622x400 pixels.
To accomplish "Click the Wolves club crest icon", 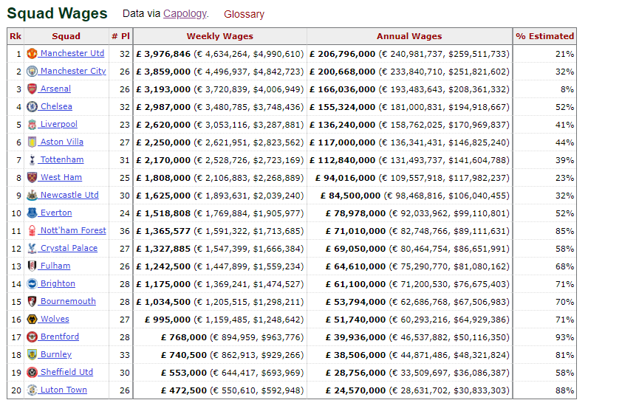I will pos(32,319).
